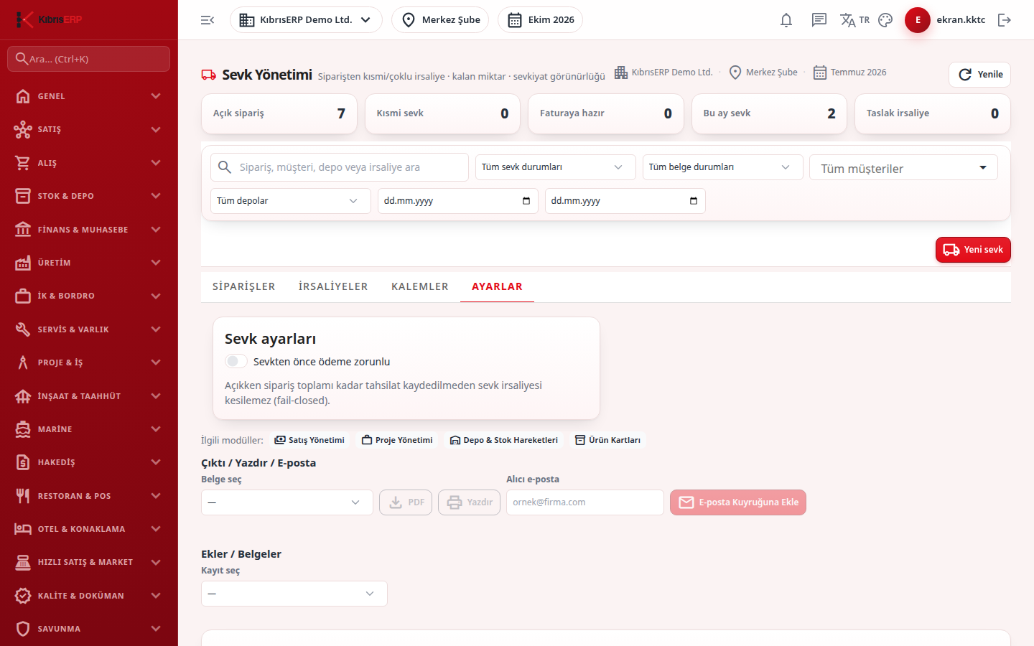The width and height of the screenshot is (1034, 646).
Task: Toggle Sevkten önce ödeme zorunlu switch
Action: (236, 361)
